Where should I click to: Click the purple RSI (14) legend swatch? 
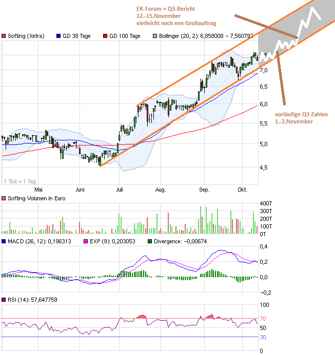point(4,300)
